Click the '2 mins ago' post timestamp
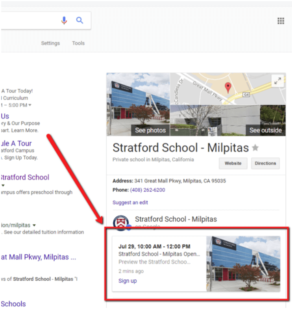The image size is (292, 311). 131,271
